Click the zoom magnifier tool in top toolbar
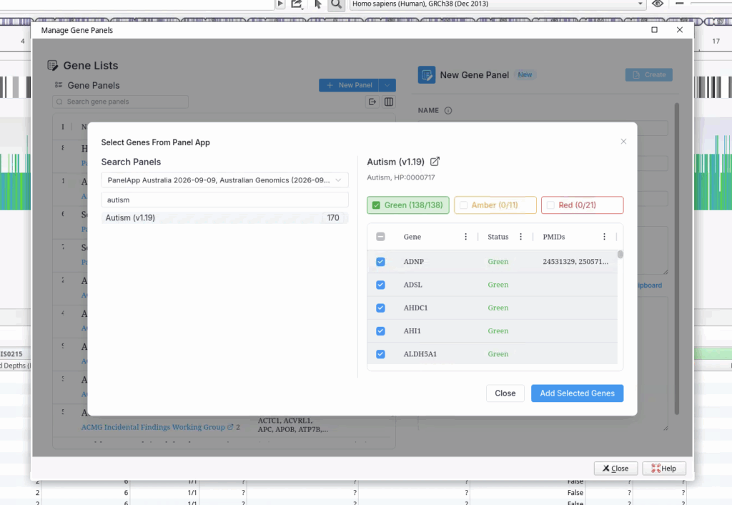The height and width of the screenshot is (505, 732). [x=336, y=4]
